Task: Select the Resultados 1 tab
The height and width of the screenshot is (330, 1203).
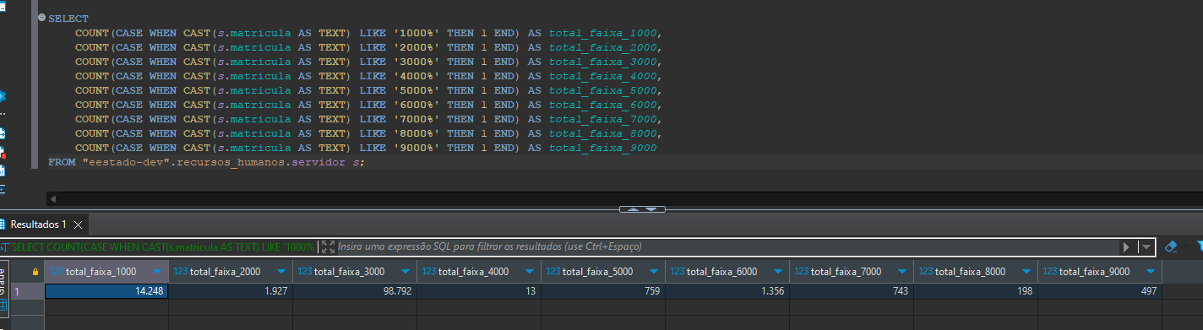Action: tap(38, 225)
